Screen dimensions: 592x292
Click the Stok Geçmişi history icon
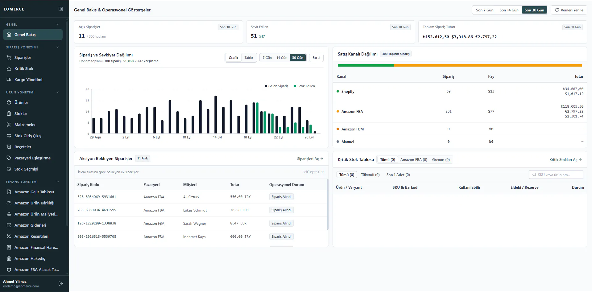tap(9, 169)
